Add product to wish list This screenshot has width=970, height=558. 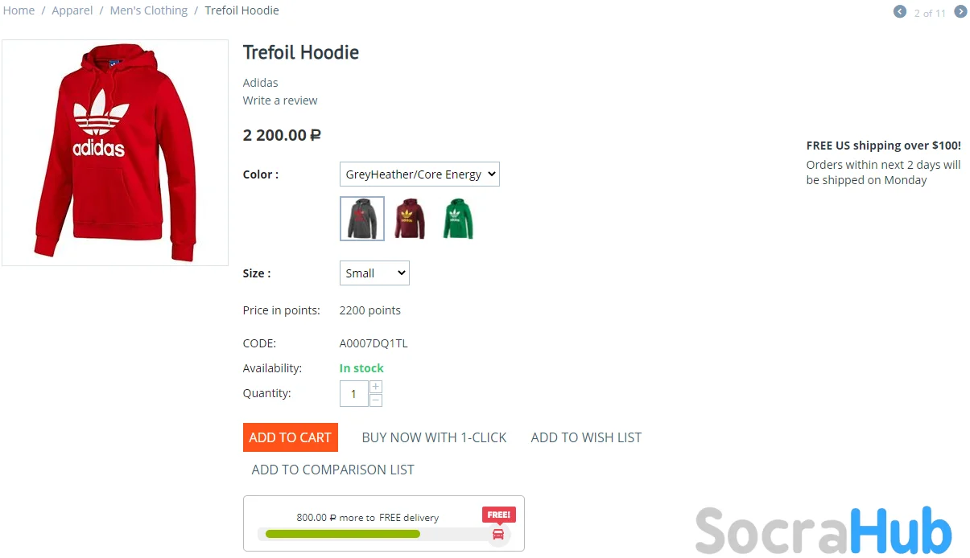pos(586,437)
